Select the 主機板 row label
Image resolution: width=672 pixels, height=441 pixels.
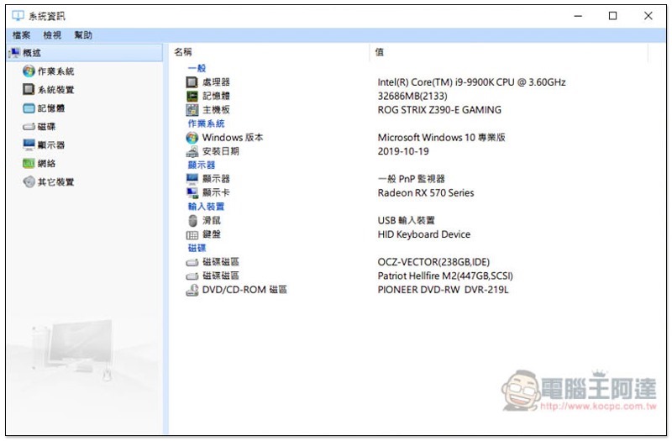point(216,110)
